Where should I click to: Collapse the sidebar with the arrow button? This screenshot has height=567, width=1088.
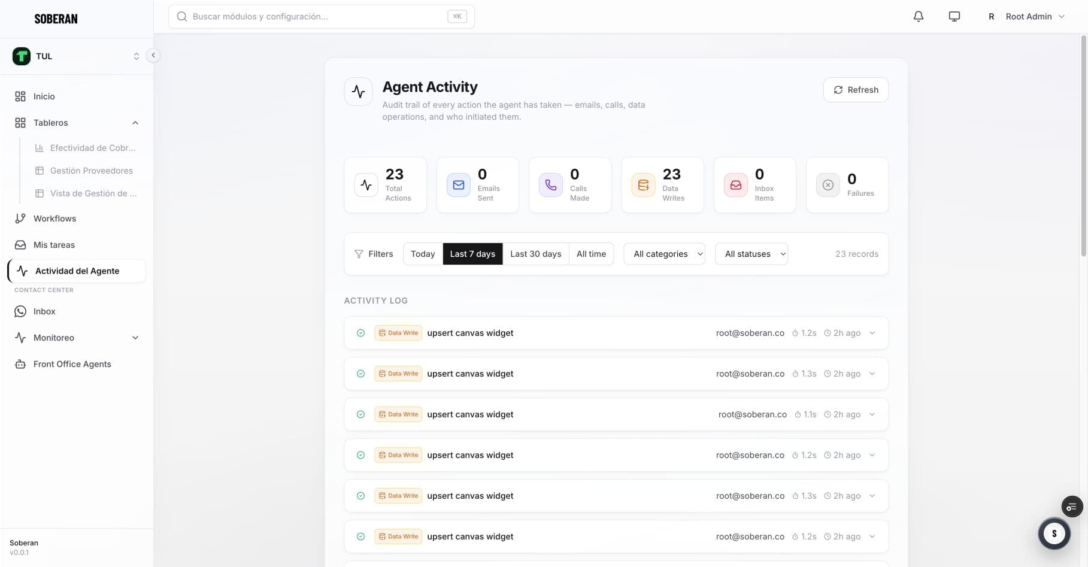click(x=153, y=55)
